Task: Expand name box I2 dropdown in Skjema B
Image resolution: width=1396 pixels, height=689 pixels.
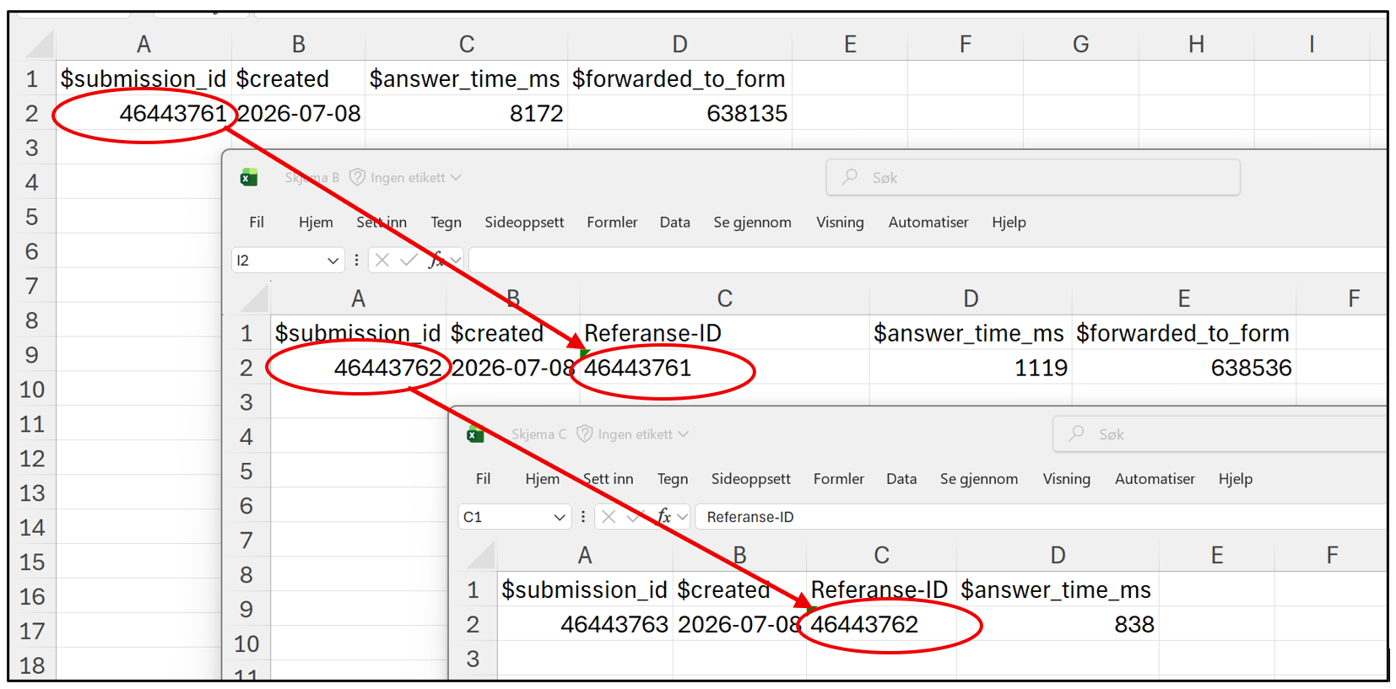Action: tap(333, 261)
